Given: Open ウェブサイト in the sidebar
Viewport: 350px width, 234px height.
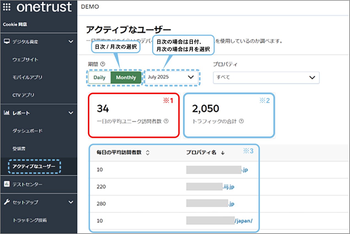Looking at the screenshot, I should point(25,59).
